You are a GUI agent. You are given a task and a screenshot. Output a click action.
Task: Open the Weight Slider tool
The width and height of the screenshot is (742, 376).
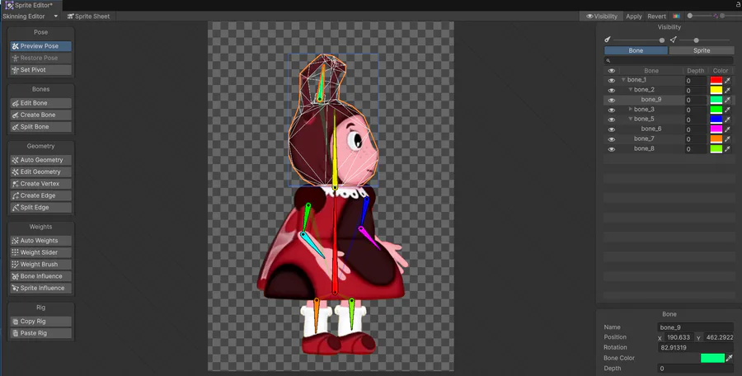click(x=40, y=252)
